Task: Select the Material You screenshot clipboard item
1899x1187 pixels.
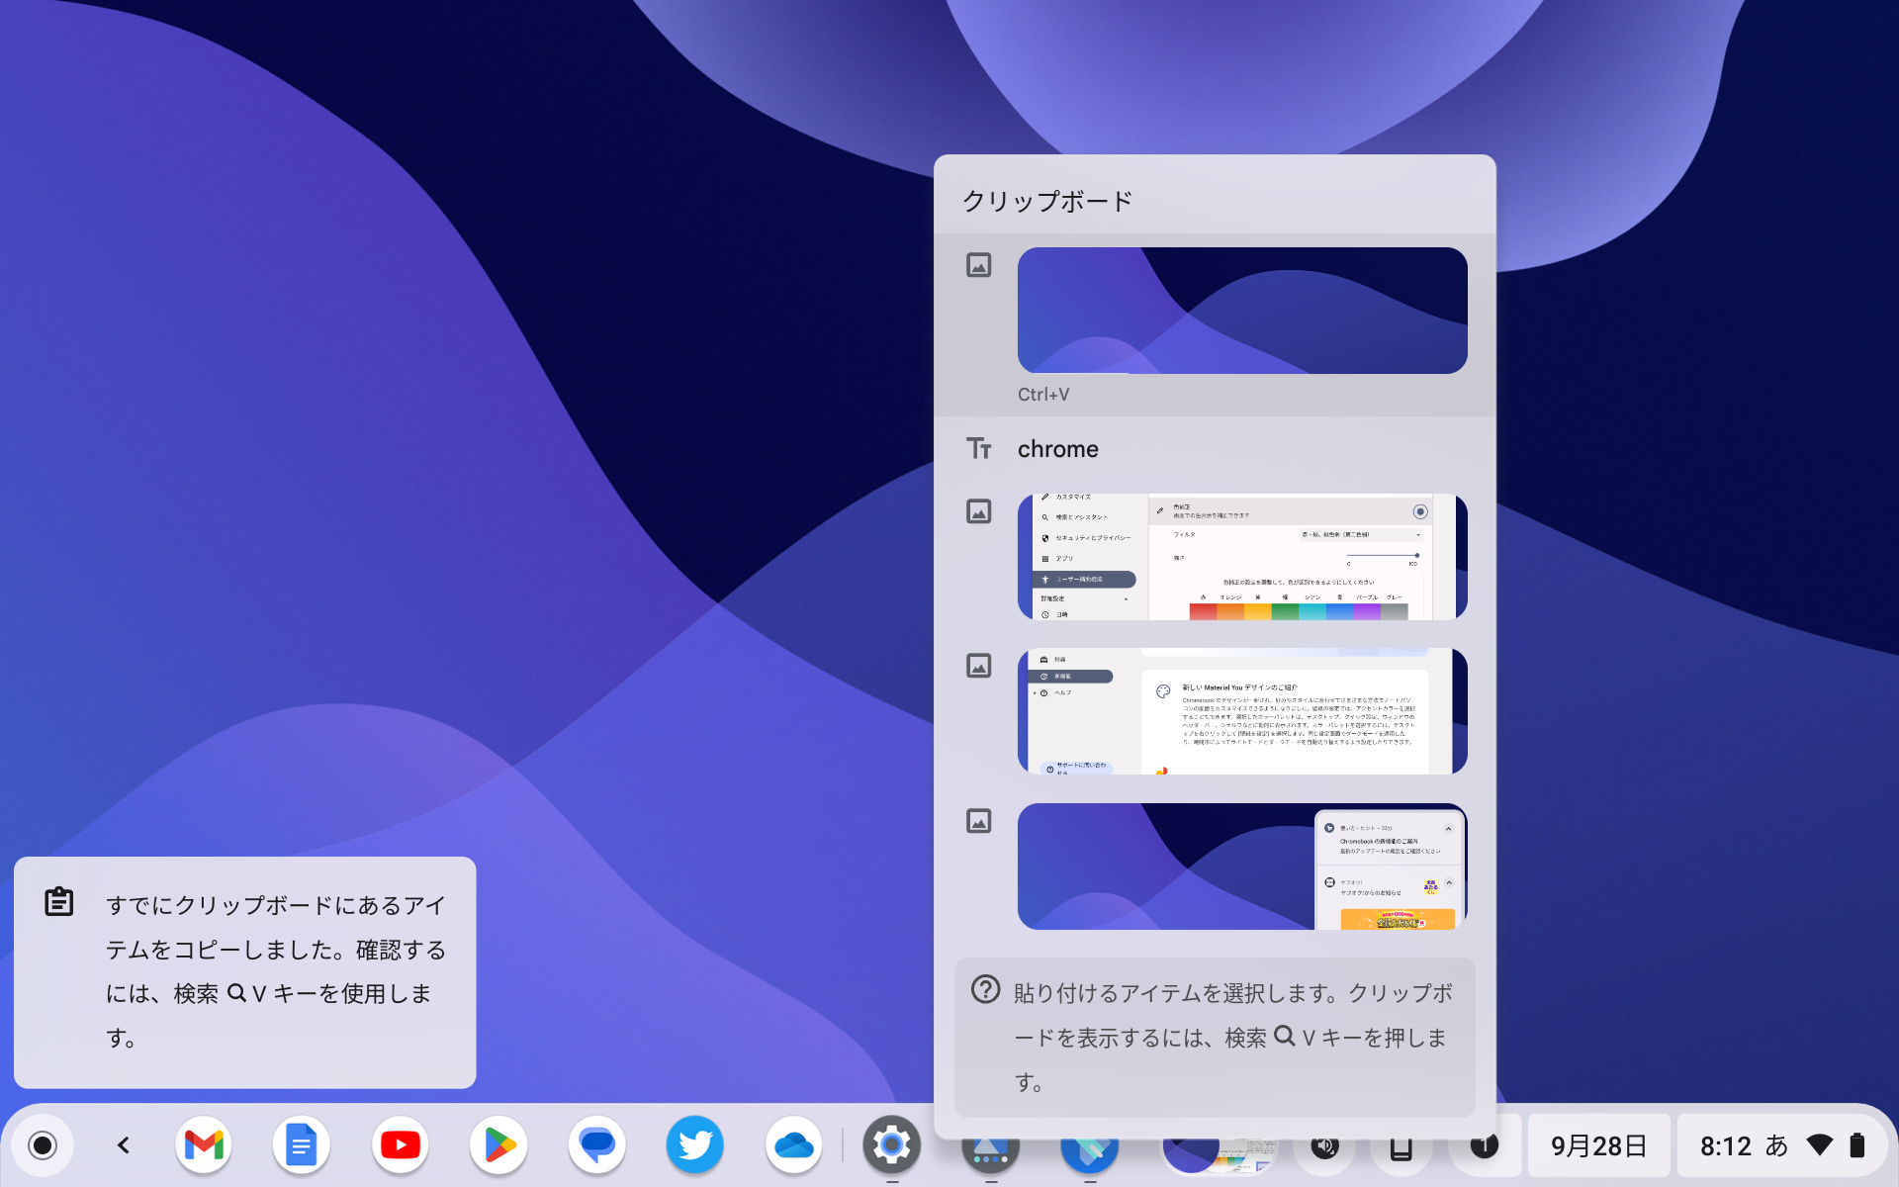Action: [1241, 711]
